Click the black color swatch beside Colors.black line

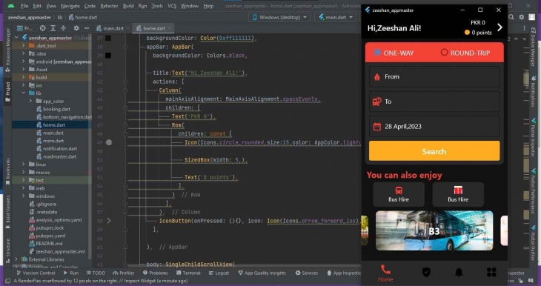pyautogui.click(x=108, y=55)
